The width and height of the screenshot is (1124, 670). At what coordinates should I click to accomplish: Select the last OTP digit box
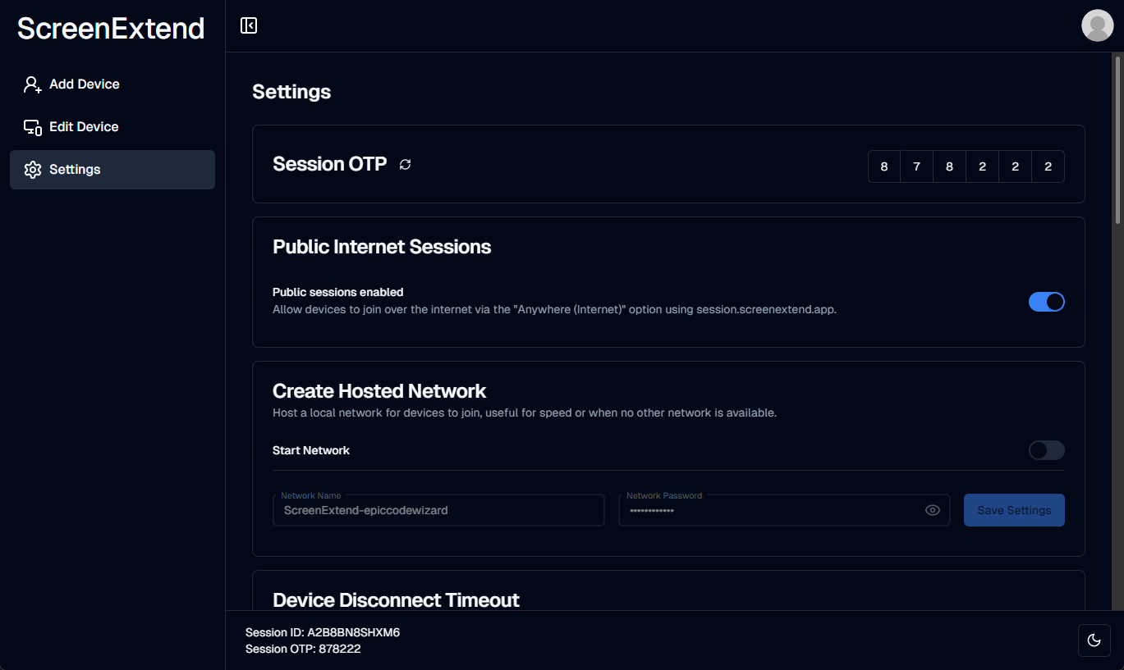click(1048, 166)
